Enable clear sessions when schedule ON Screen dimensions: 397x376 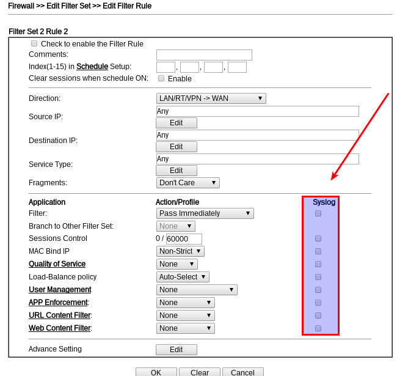[x=161, y=78]
